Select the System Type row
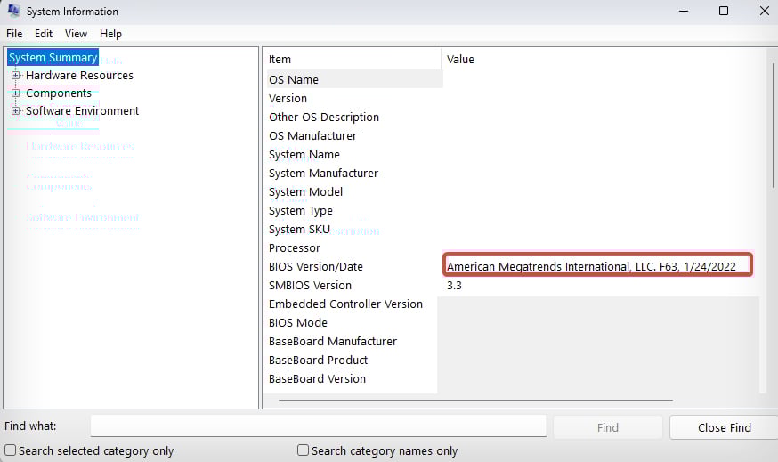Screen dimensions: 778x462 (301, 211)
